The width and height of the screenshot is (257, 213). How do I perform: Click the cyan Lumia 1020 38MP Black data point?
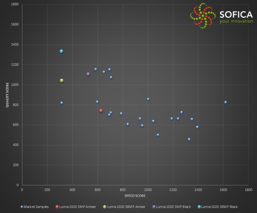pos(61,51)
